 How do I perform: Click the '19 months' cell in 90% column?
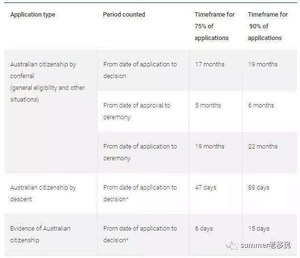[270, 70]
